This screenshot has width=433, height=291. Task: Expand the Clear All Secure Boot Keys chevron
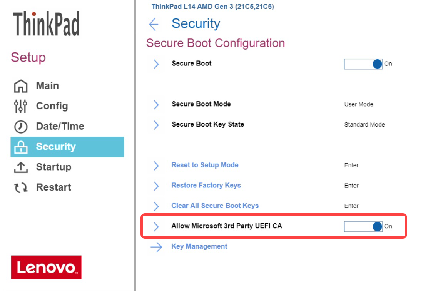156,206
